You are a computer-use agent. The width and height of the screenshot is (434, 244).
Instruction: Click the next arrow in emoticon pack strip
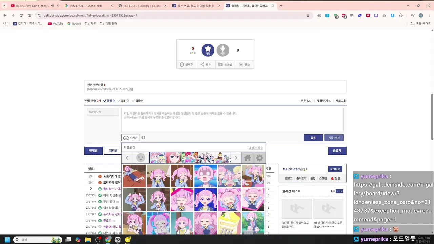[x=236, y=158]
